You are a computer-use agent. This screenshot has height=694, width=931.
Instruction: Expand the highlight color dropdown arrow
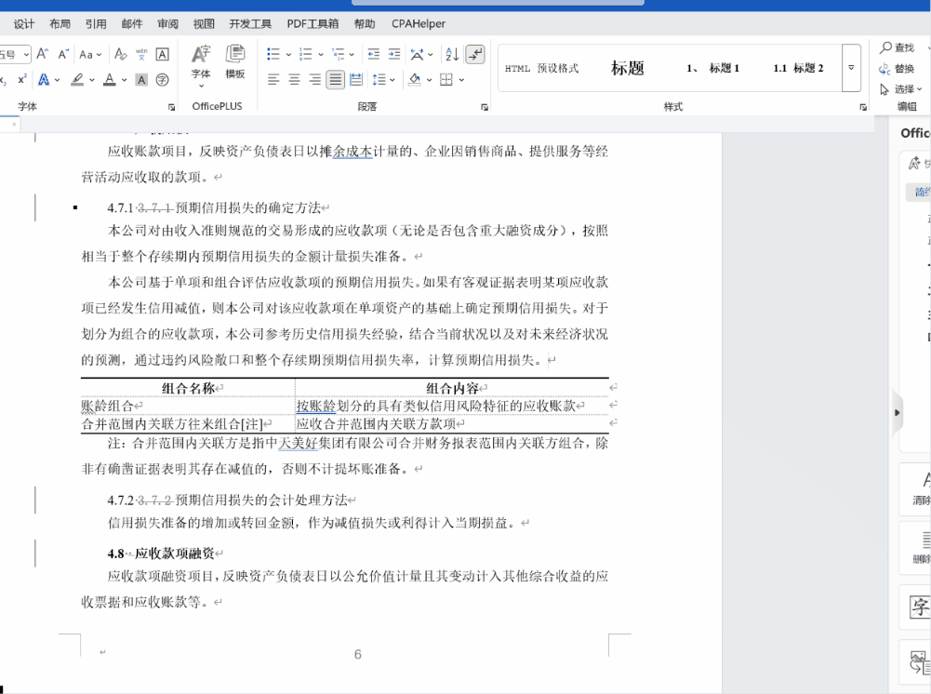[x=91, y=80]
